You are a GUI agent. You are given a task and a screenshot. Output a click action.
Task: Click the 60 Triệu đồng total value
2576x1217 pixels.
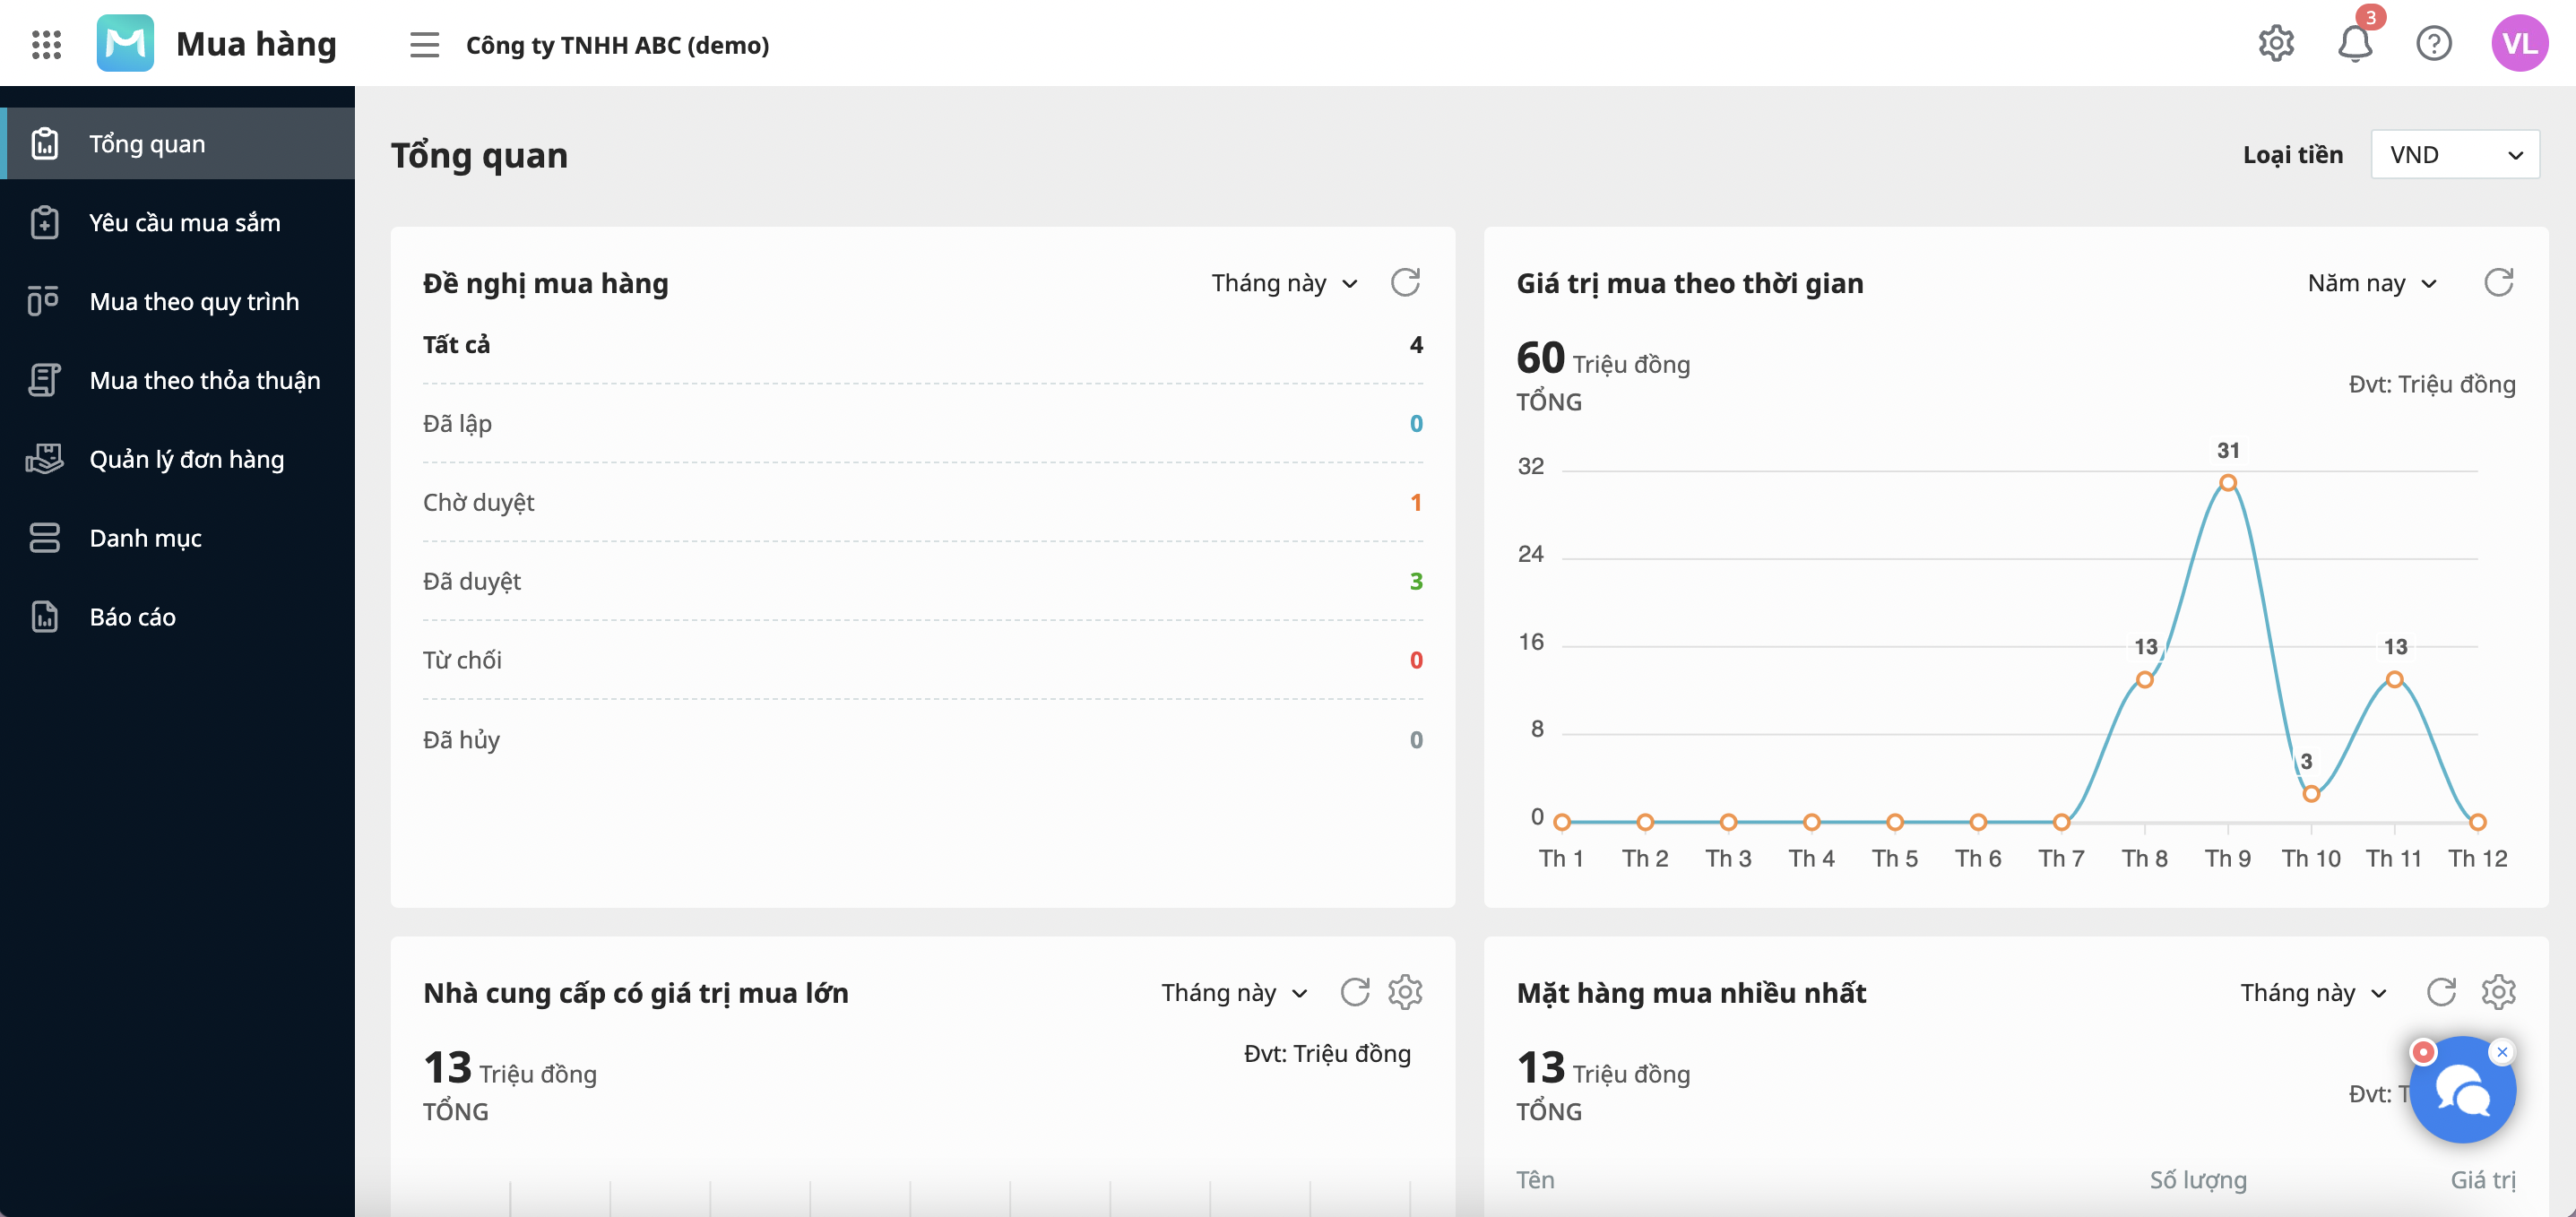tap(1603, 359)
